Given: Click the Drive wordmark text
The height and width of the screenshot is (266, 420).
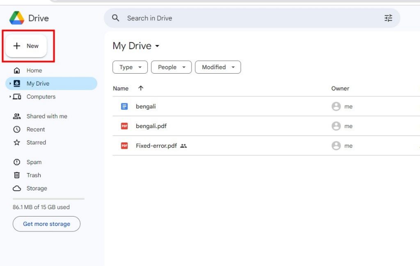Looking at the screenshot, I should click(x=39, y=18).
